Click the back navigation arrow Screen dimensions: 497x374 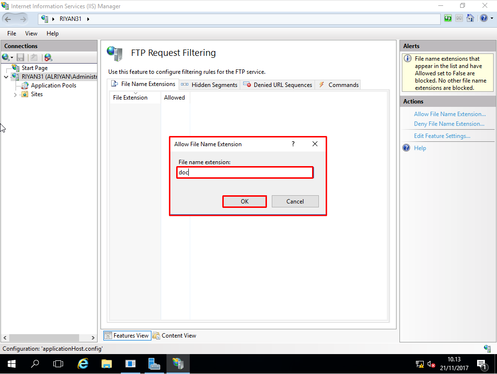click(8, 19)
